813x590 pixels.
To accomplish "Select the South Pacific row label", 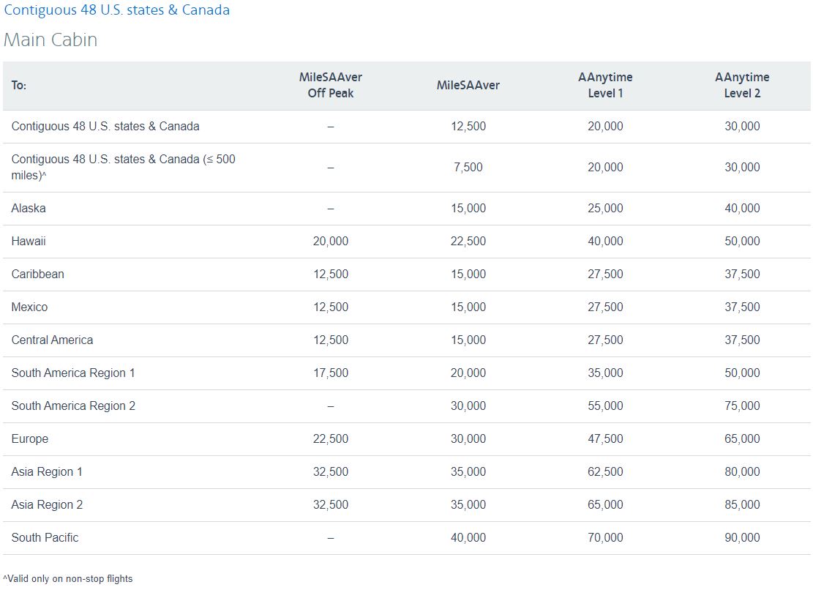I will tap(45, 537).
